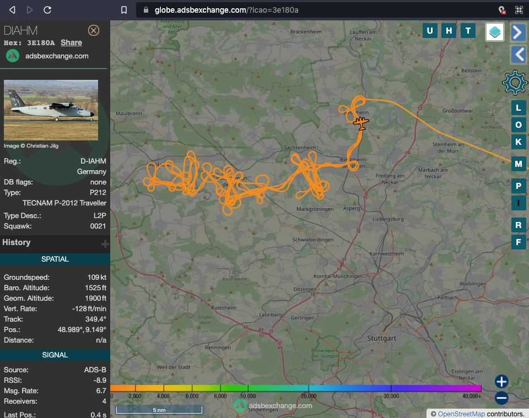
Task: Click the SPATIAL section header
Action: [55, 259]
